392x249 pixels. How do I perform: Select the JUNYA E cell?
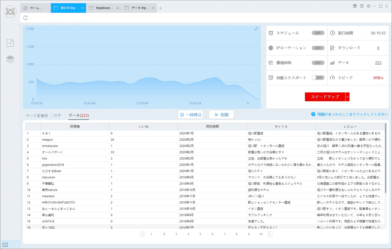click(75, 221)
